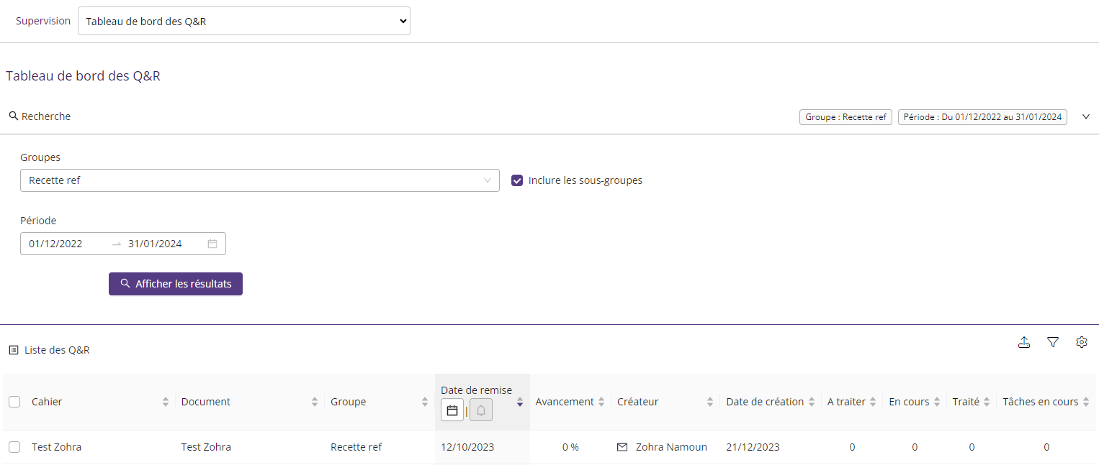Screen dimensions: 1099x465
Task: Open the filter funnel icon
Action: pos(1053,343)
